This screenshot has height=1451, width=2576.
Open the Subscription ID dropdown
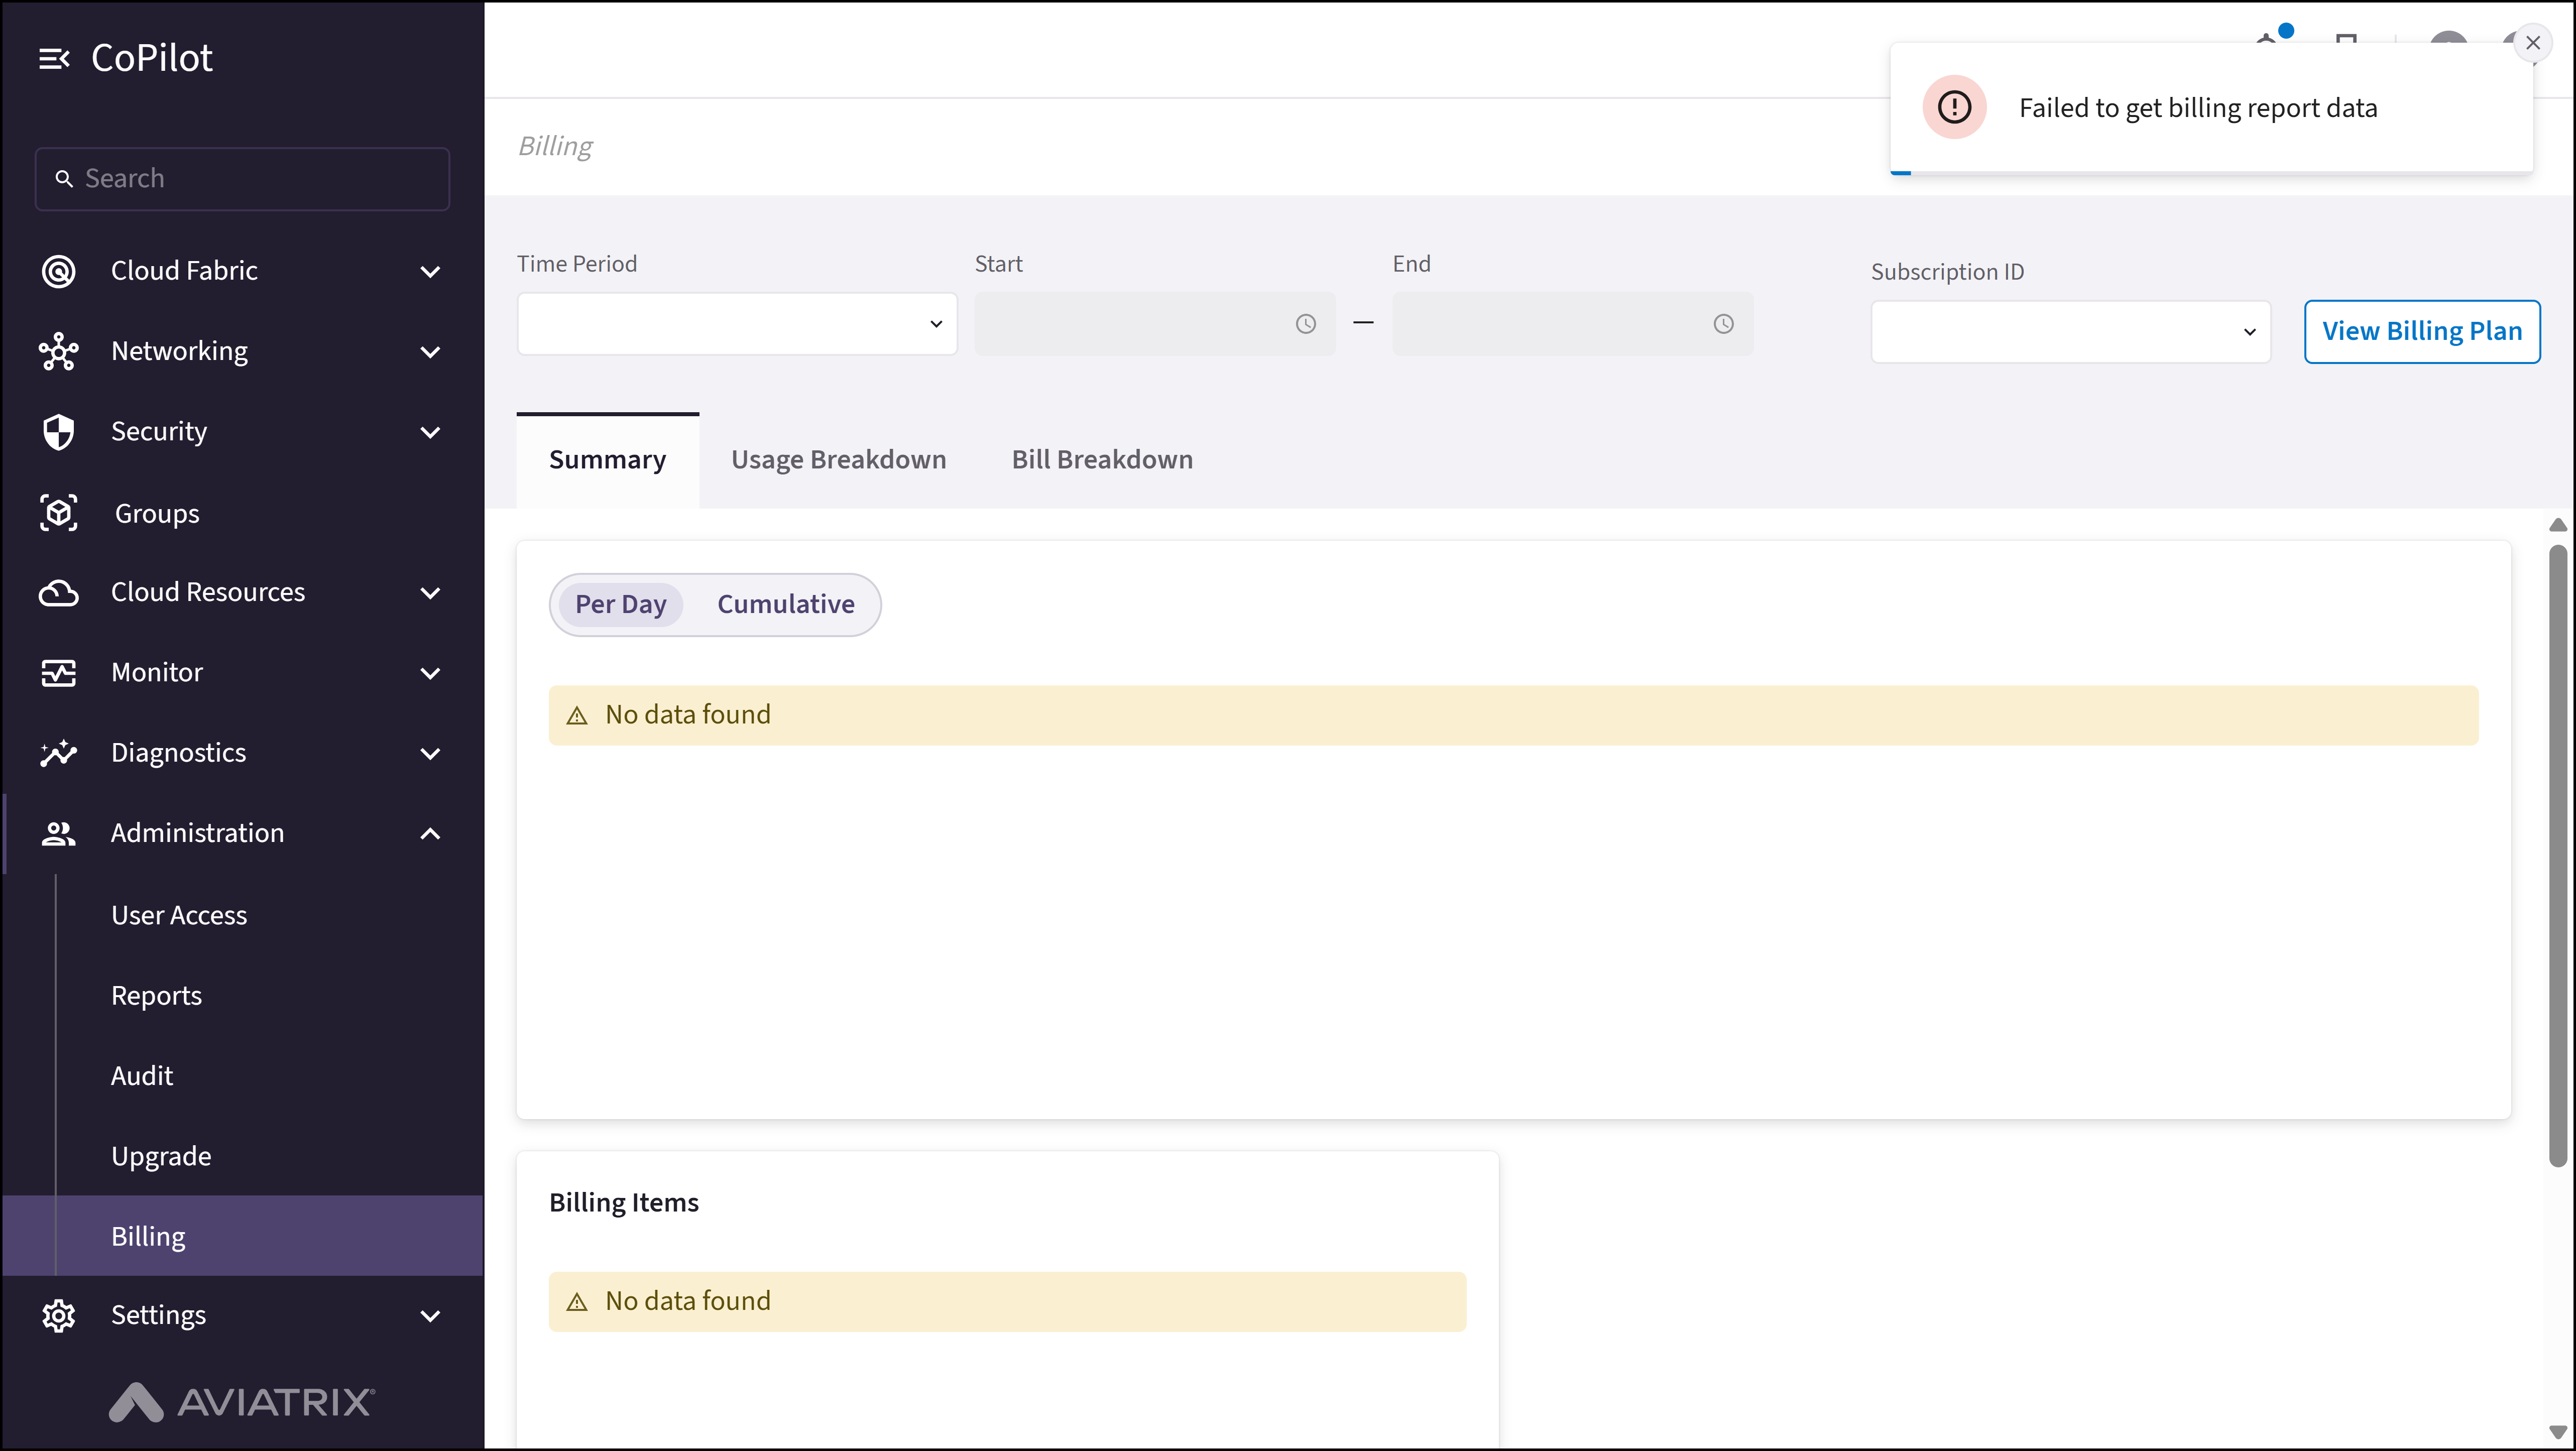(x=2070, y=331)
